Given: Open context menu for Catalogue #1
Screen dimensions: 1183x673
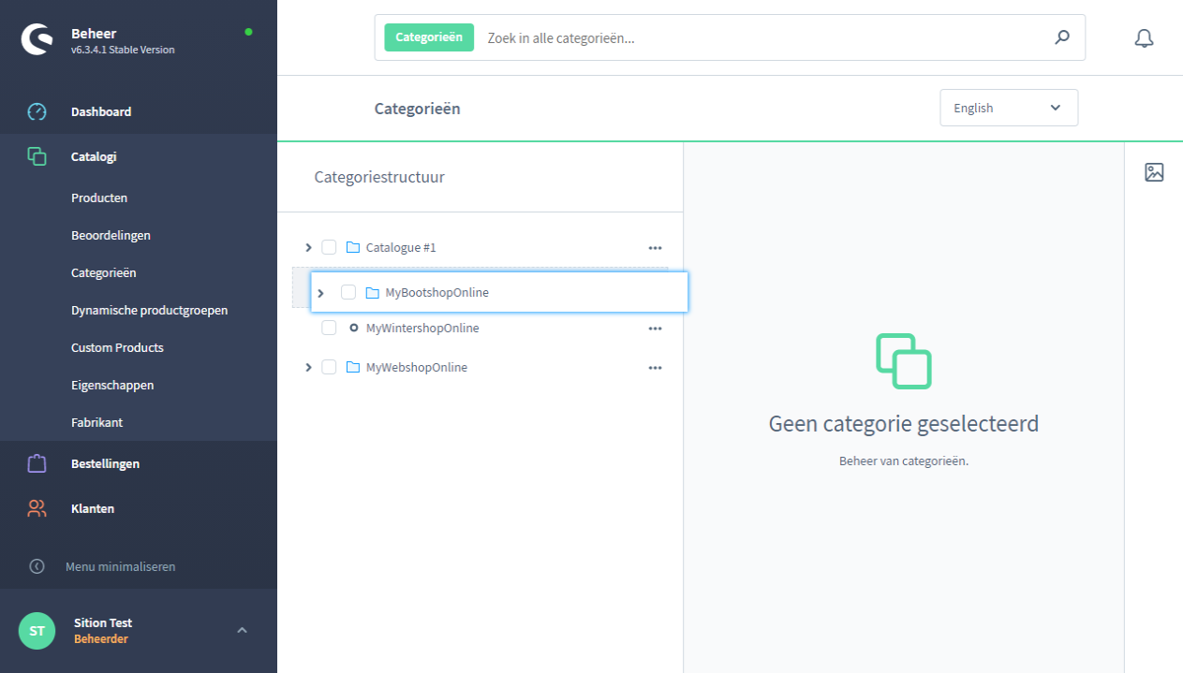Looking at the screenshot, I should [655, 248].
